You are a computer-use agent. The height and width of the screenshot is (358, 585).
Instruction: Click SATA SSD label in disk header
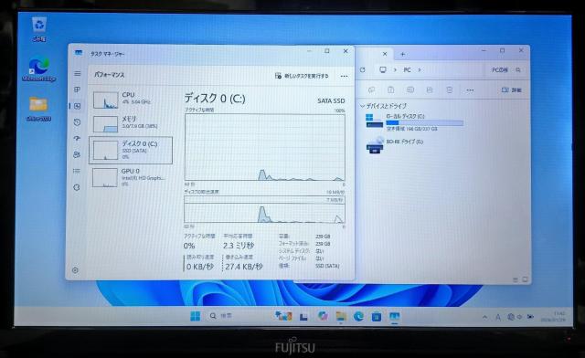coord(331,100)
